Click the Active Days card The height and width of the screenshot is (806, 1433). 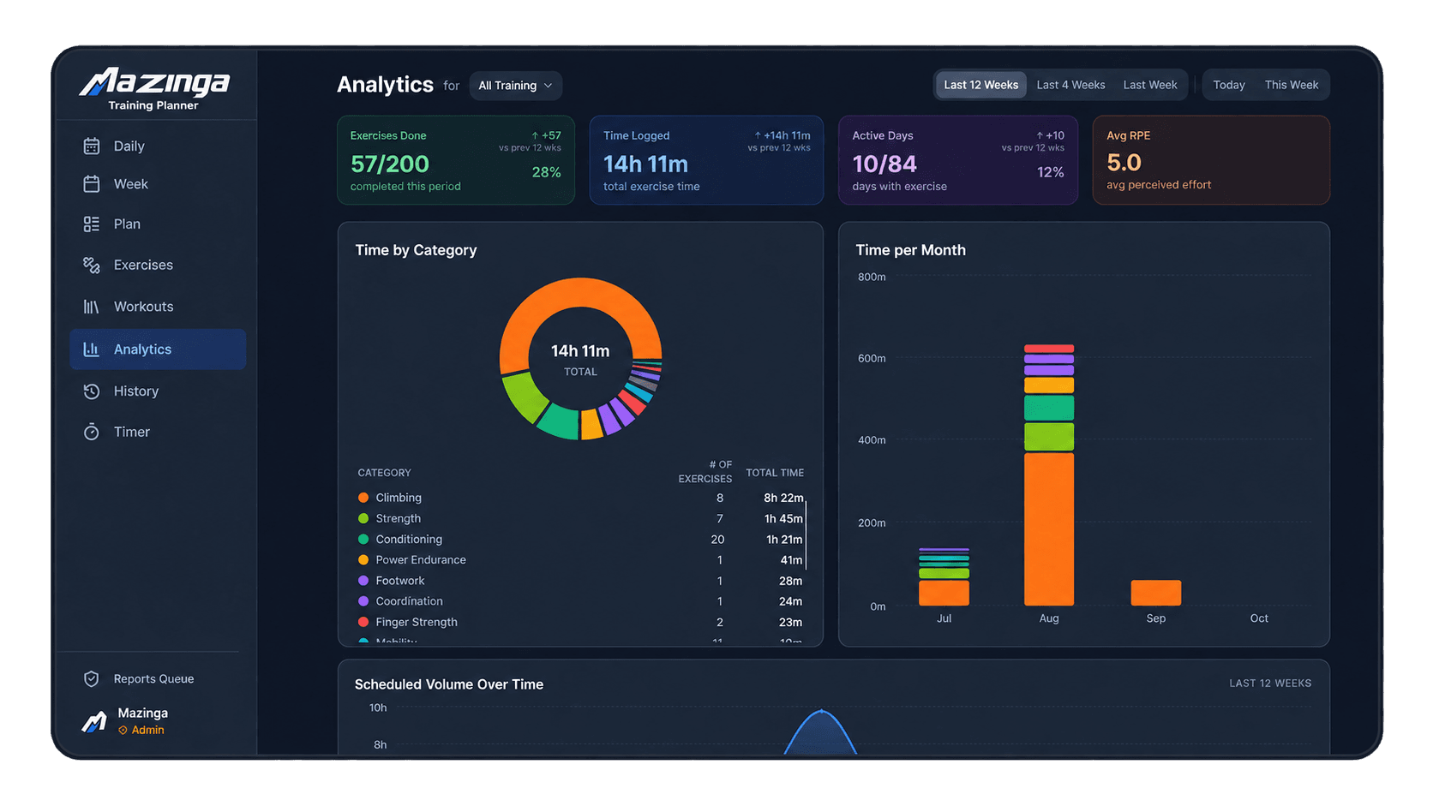click(958, 160)
